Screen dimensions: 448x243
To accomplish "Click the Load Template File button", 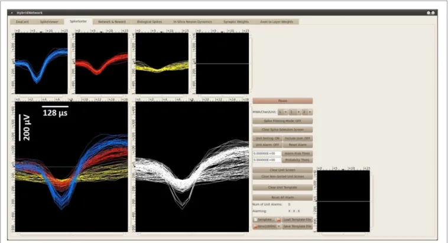I will coord(297,219).
